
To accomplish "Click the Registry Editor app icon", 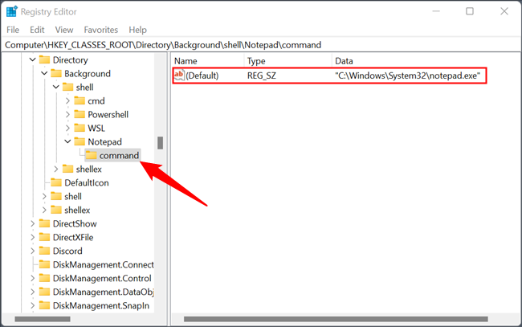I will coord(12,11).
